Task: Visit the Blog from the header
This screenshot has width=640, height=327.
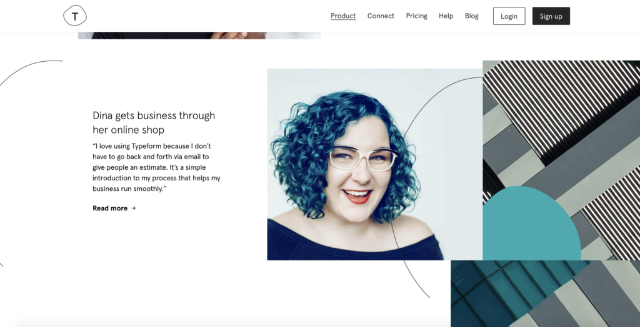Action: point(471,16)
